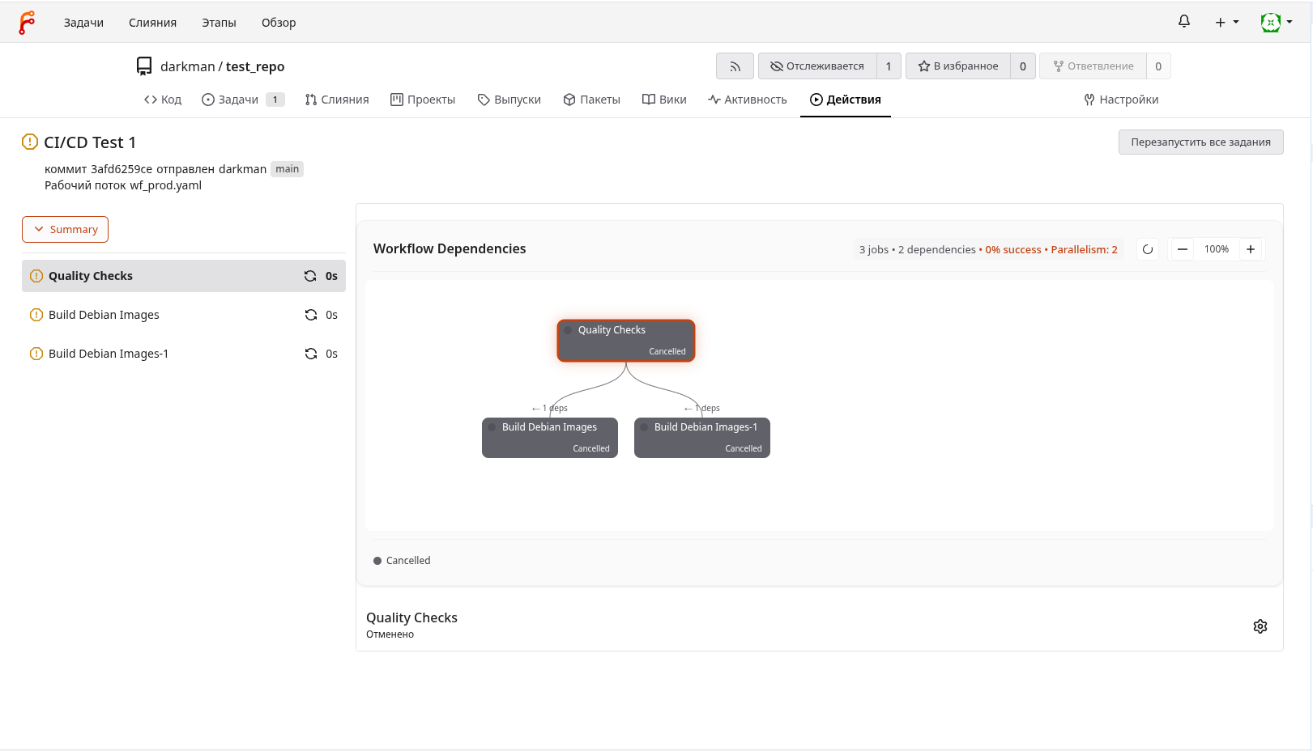Viewport: 1313px width, 751px height.
Task: Toggle star with В избранное button
Action: coord(958,66)
